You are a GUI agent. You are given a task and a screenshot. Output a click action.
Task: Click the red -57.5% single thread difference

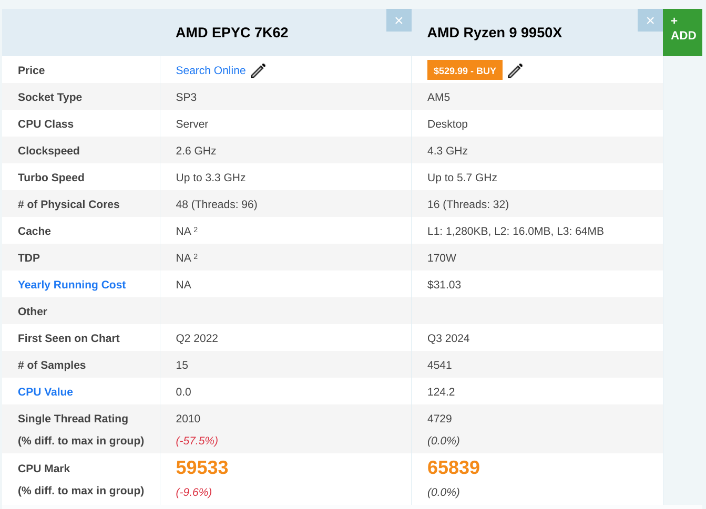[x=197, y=441]
